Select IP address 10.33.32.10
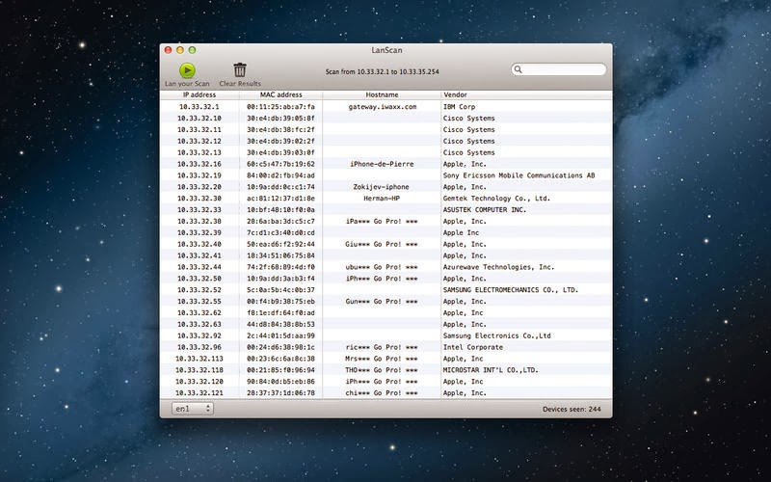 [199, 118]
